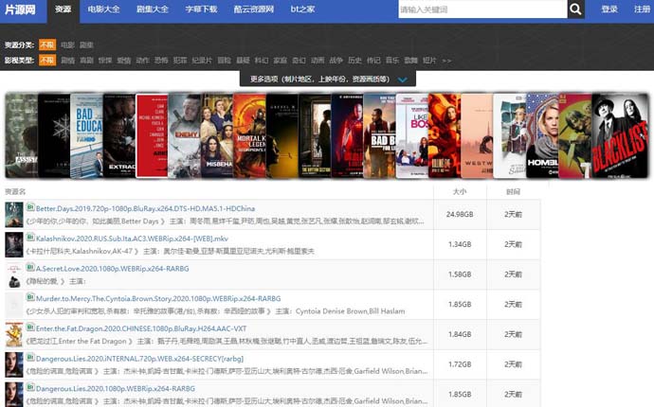The width and height of the screenshot is (654, 407).
Task: Click the BD icon beside Enter.the.Fat.Dragon
Action: coord(30,327)
